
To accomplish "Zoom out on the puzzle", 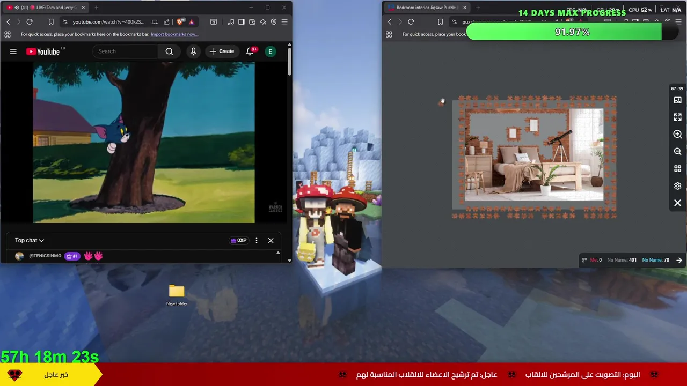I will tap(677, 152).
